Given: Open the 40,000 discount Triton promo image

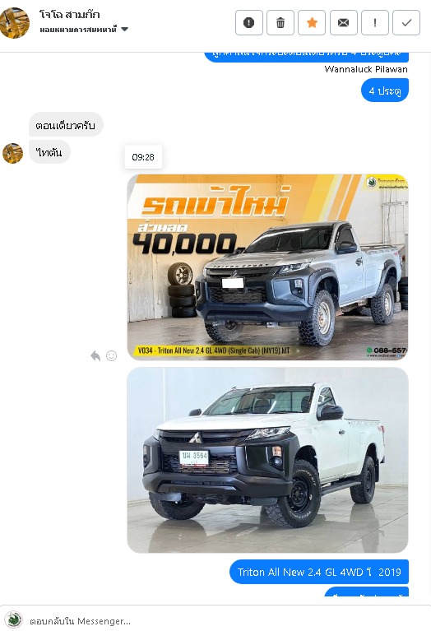Looking at the screenshot, I should point(267,267).
